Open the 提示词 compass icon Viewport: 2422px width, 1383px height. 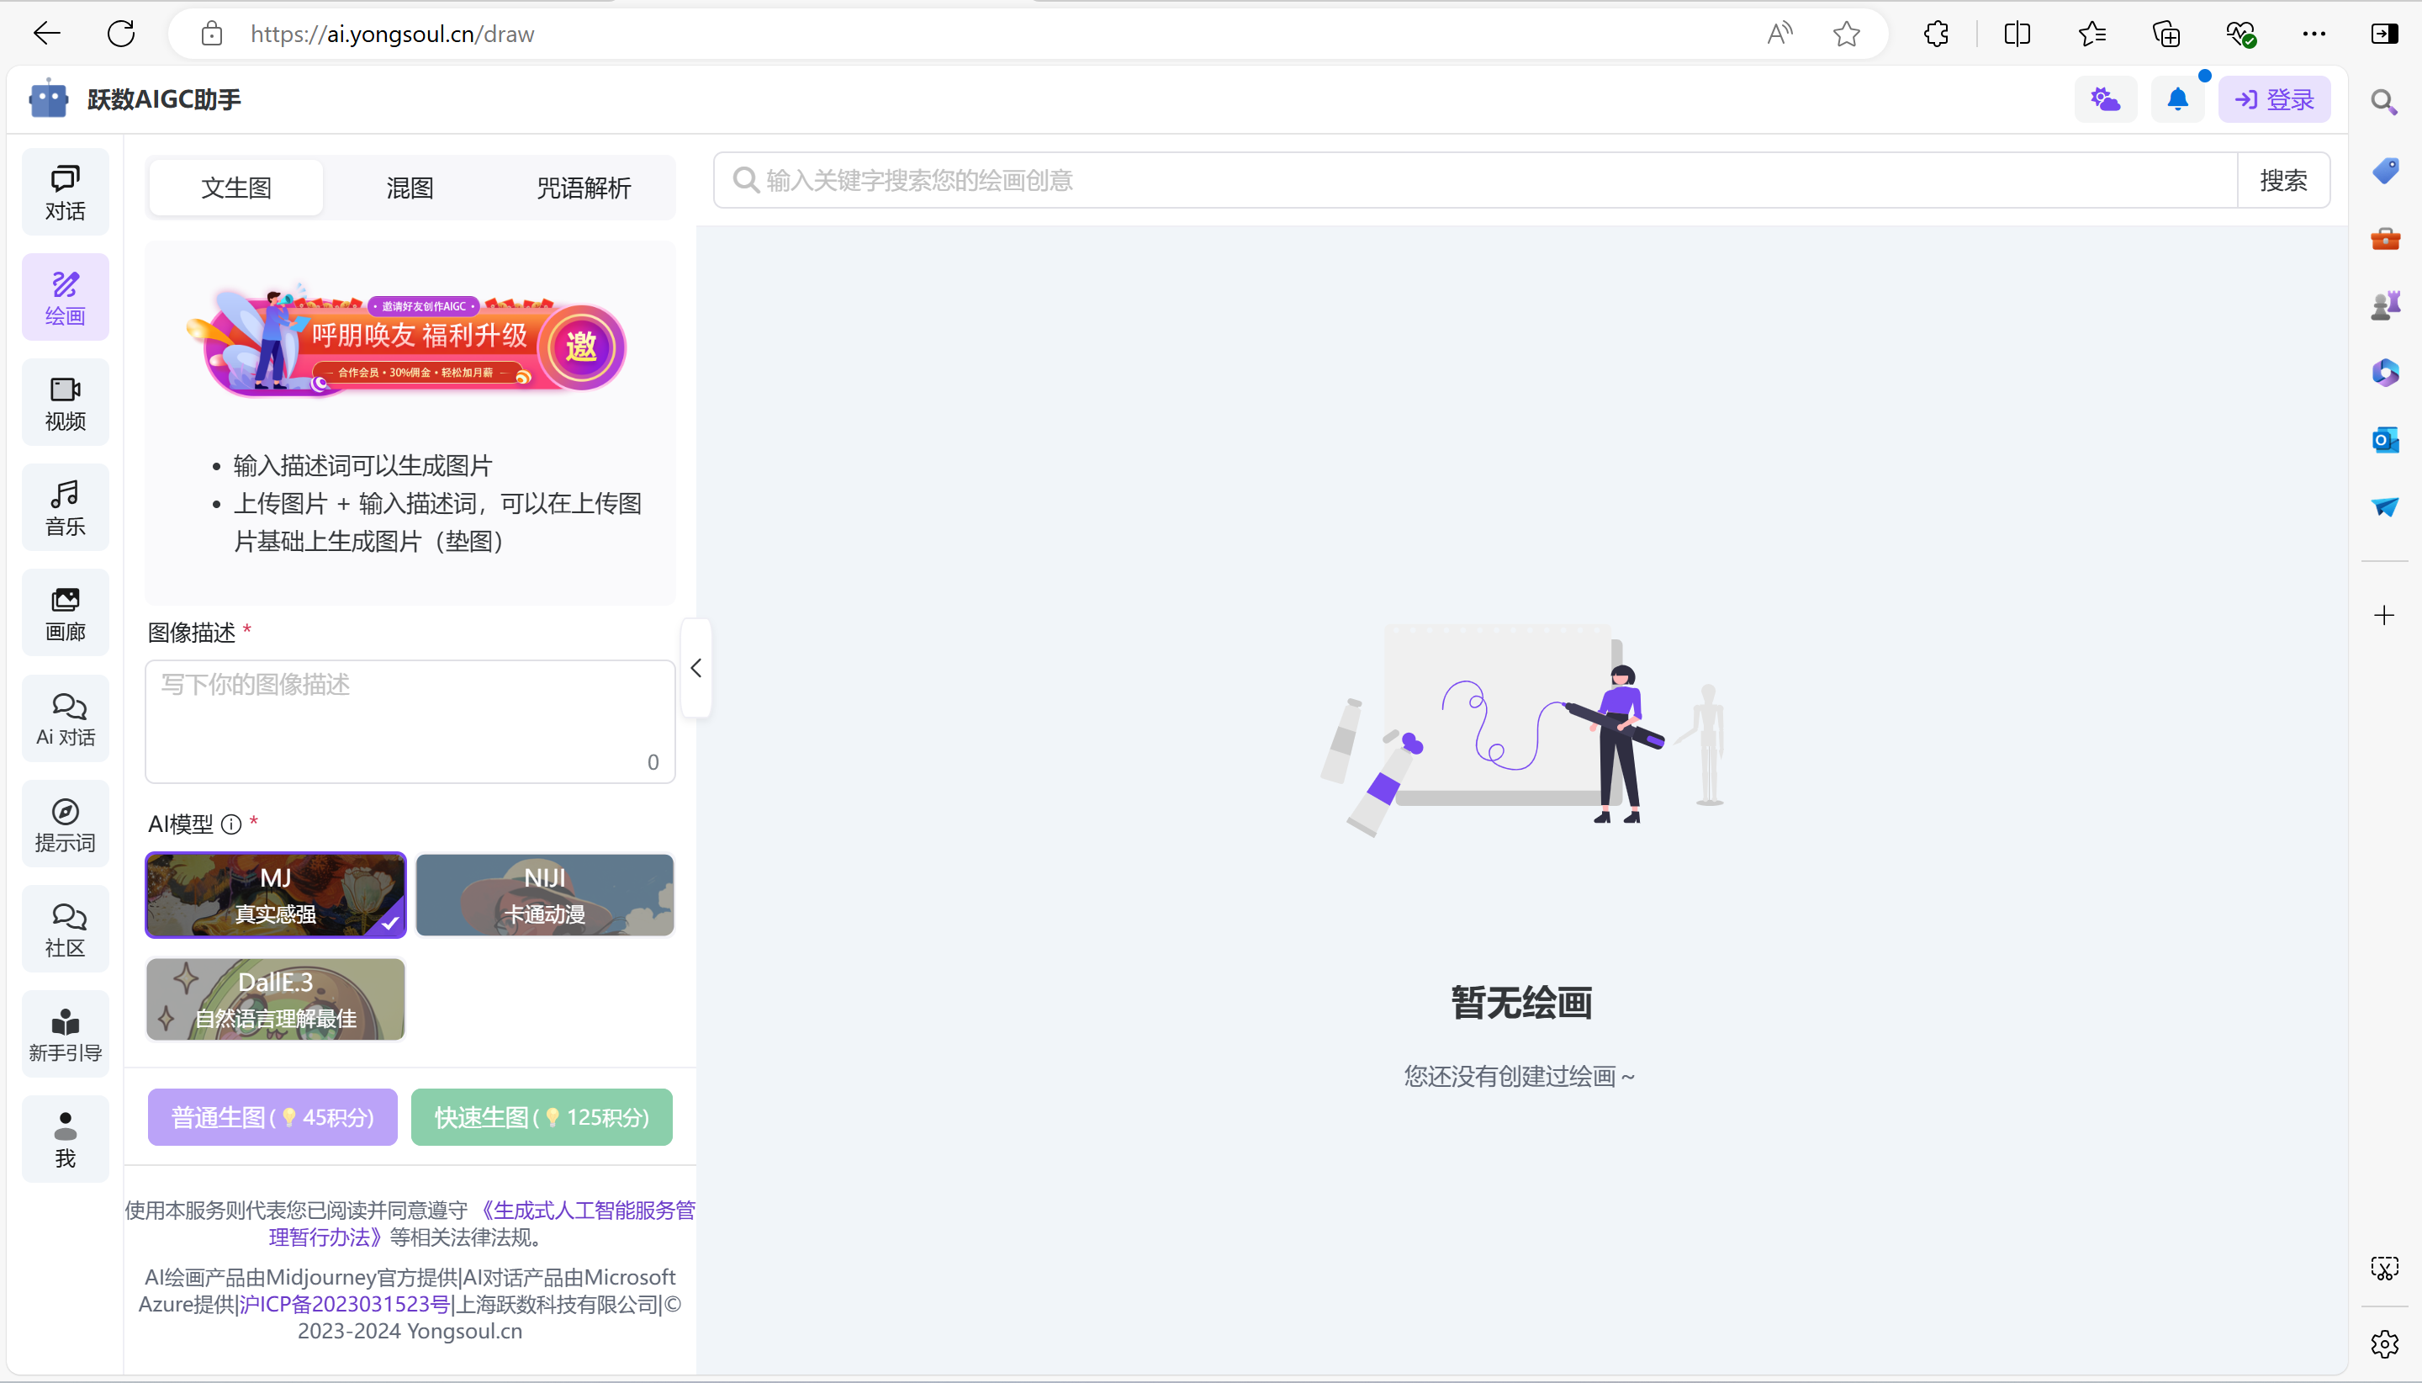[65, 824]
